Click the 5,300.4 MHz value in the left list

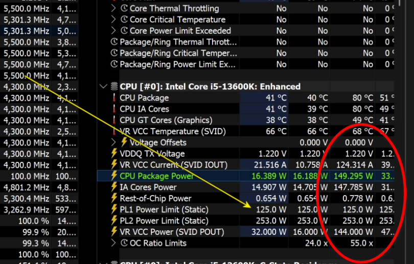point(27,198)
